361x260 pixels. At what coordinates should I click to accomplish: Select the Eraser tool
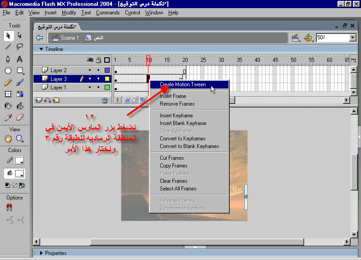point(20,117)
